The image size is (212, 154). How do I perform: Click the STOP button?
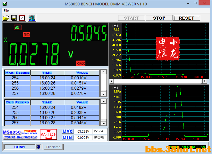tap(159, 18)
